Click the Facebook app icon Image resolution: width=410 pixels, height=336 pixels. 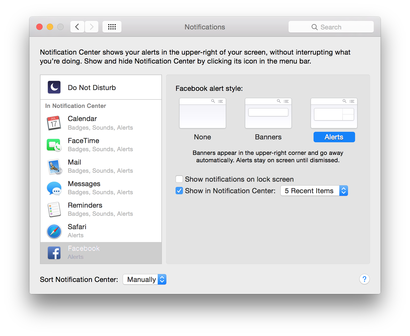tap(54, 253)
